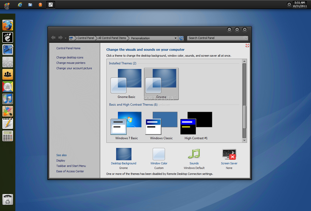Open the gray gears settings dock icon
Screen dimensions: 311x211
[x=8, y=62]
